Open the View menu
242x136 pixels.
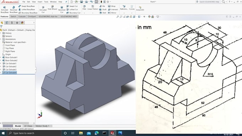(34, 2)
